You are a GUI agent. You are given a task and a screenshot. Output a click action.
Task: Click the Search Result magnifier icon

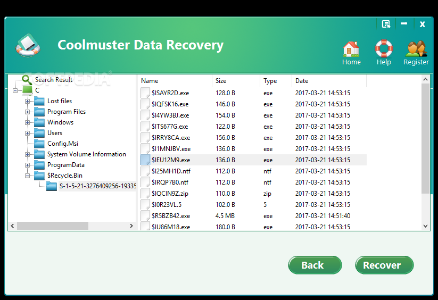pos(27,80)
